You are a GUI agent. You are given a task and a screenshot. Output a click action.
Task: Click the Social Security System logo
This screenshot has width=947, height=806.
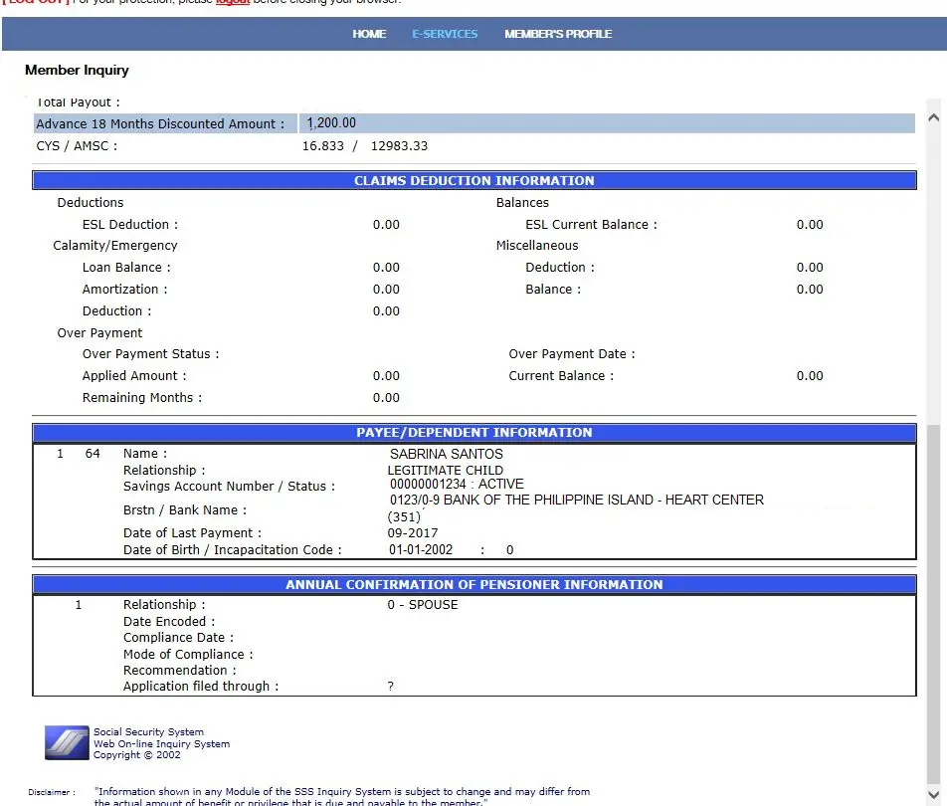point(67,742)
